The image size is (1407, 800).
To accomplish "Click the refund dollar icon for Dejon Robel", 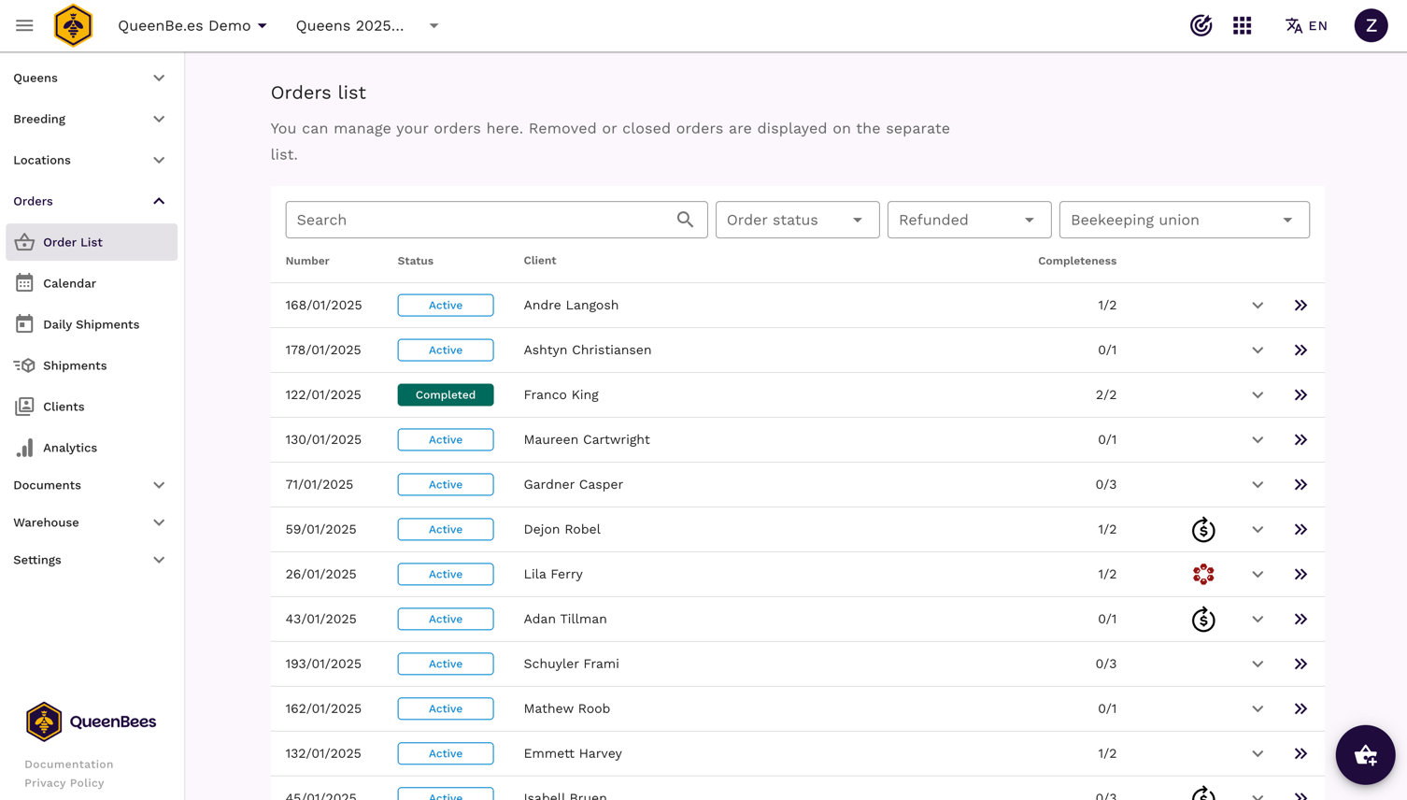I will (x=1203, y=530).
